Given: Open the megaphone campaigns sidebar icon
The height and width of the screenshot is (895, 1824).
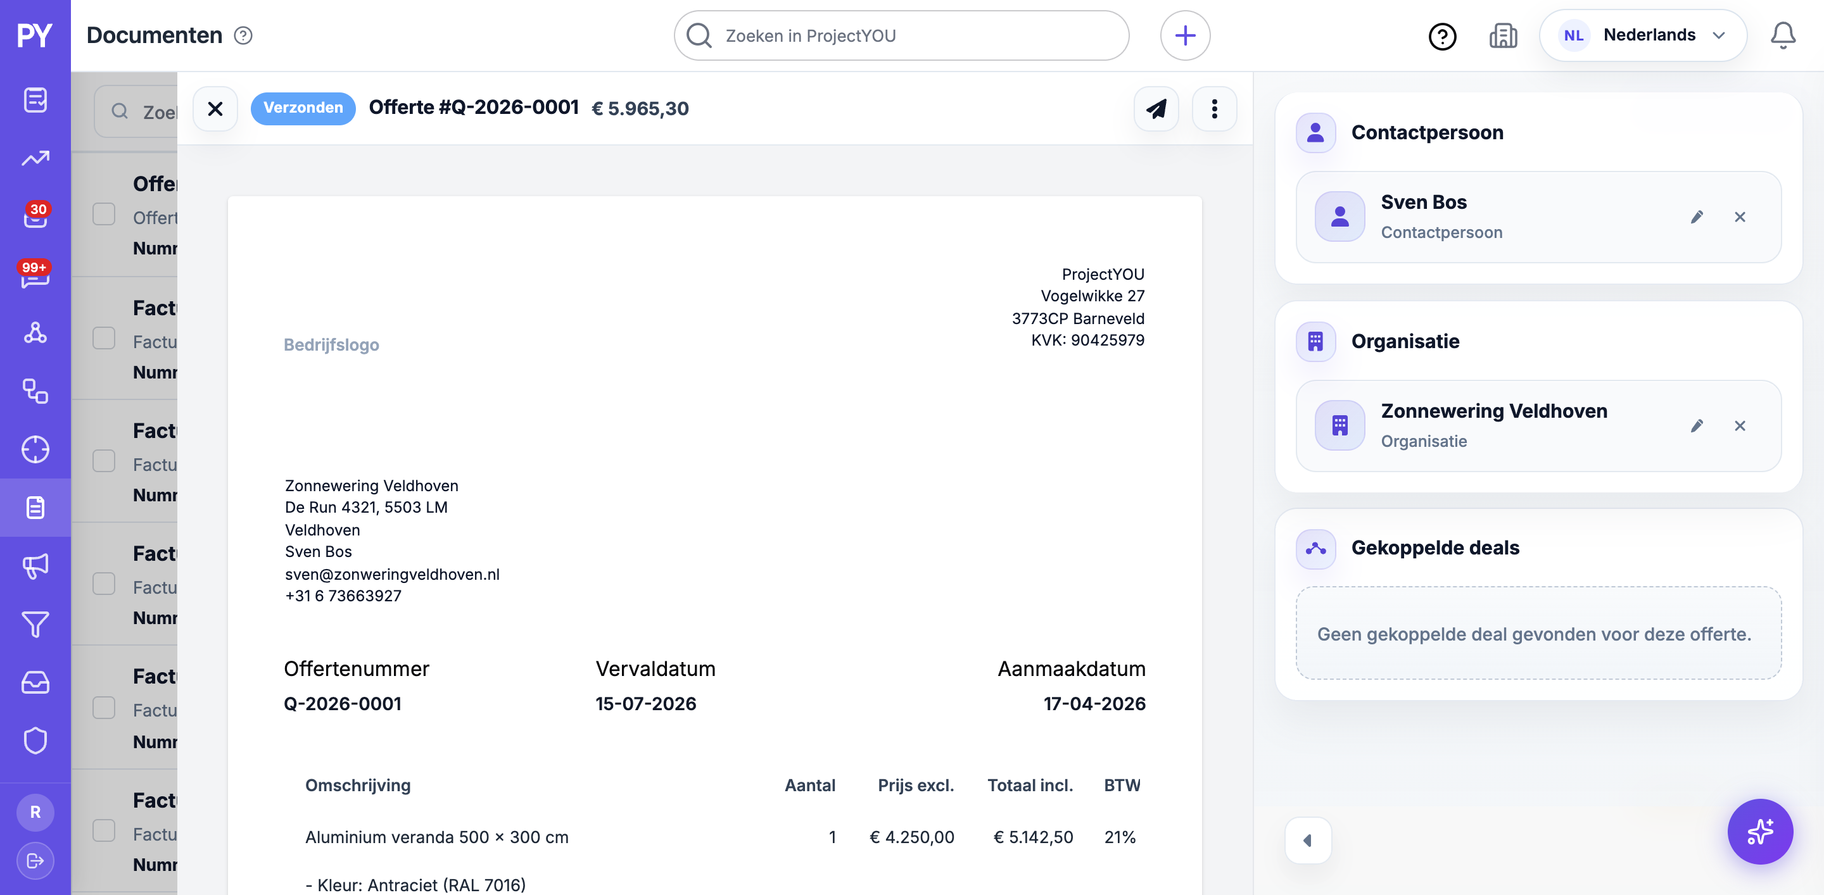Looking at the screenshot, I should [x=35, y=566].
